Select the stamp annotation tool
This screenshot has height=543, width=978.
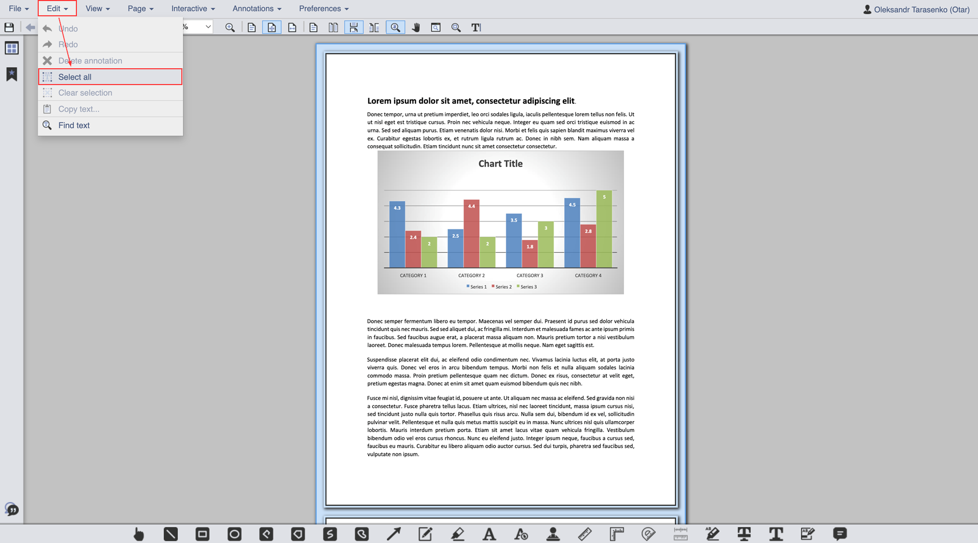point(553,534)
